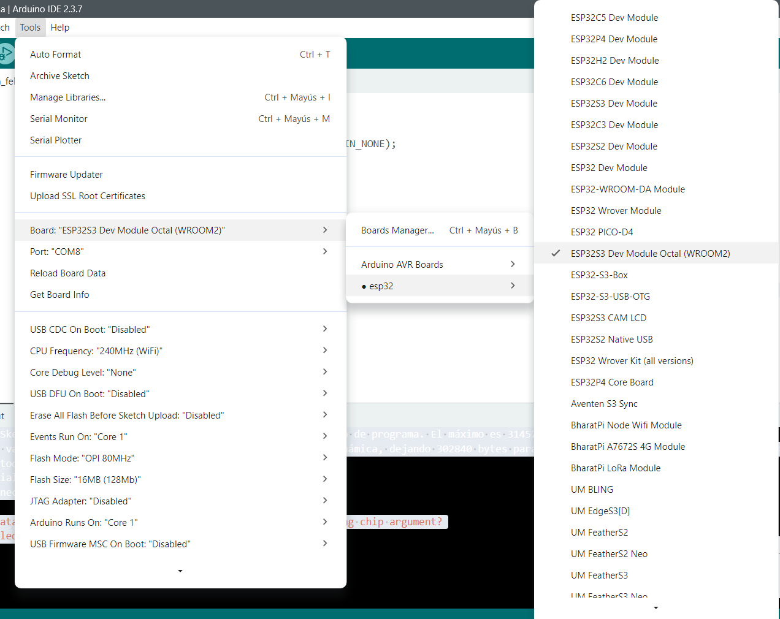
Task: Expand Flash Size options
Action: pos(180,480)
